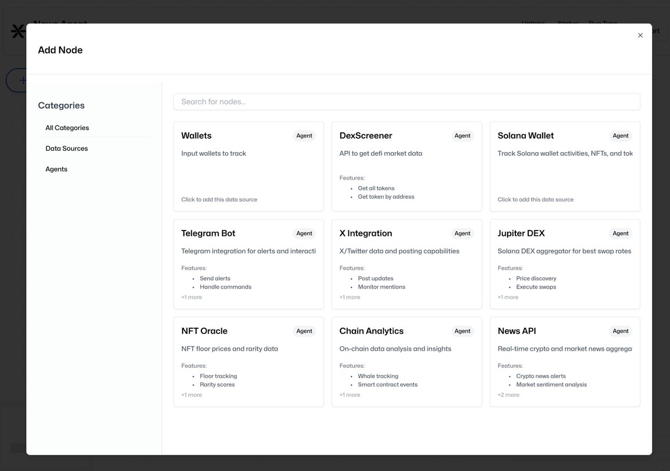Click 'Whale tracking' feature text
The width and height of the screenshot is (670, 471).
coord(378,376)
